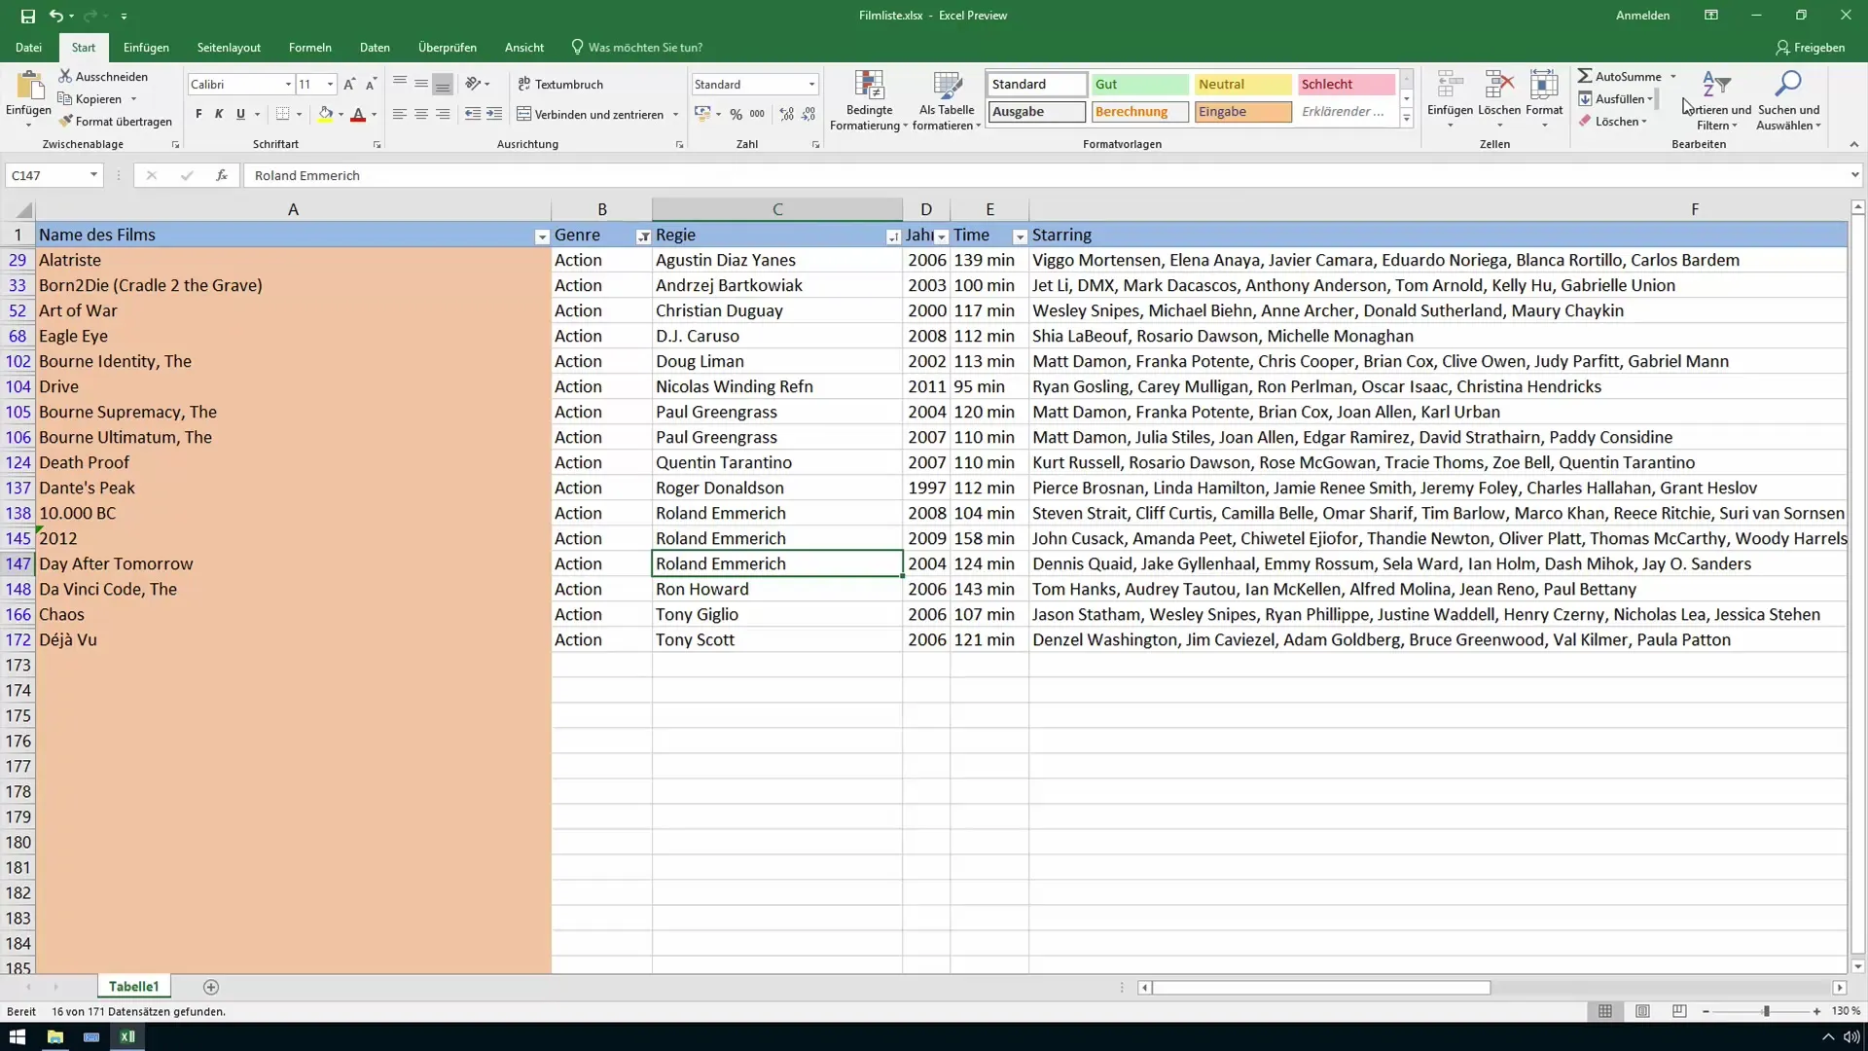
Task: Toggle bold formatting F
Action: click(x=198, y=114)
